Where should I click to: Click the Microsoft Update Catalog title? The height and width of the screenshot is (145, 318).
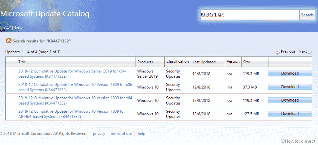tap(45, 14)
